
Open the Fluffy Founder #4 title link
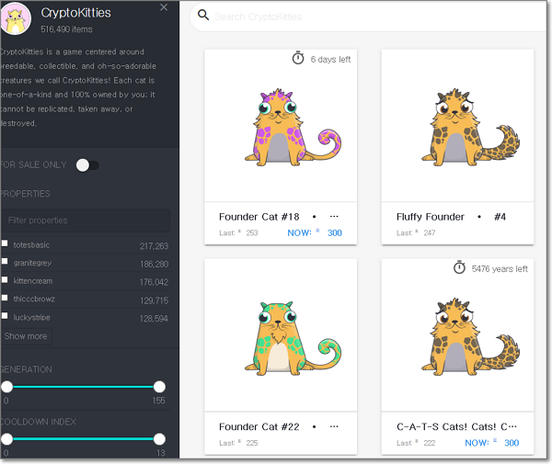(431, 217)
